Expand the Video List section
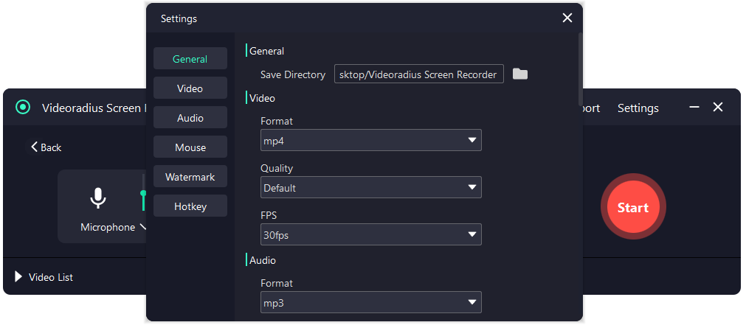746x325 pixels. [44, 277]
